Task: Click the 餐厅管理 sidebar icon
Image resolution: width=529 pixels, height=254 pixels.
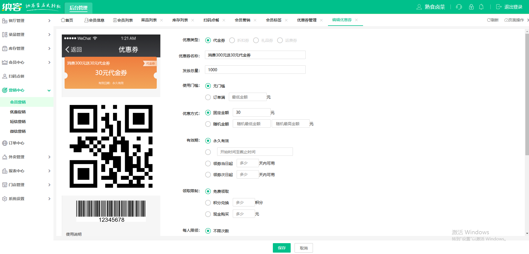Action: [x=5, y=21]
